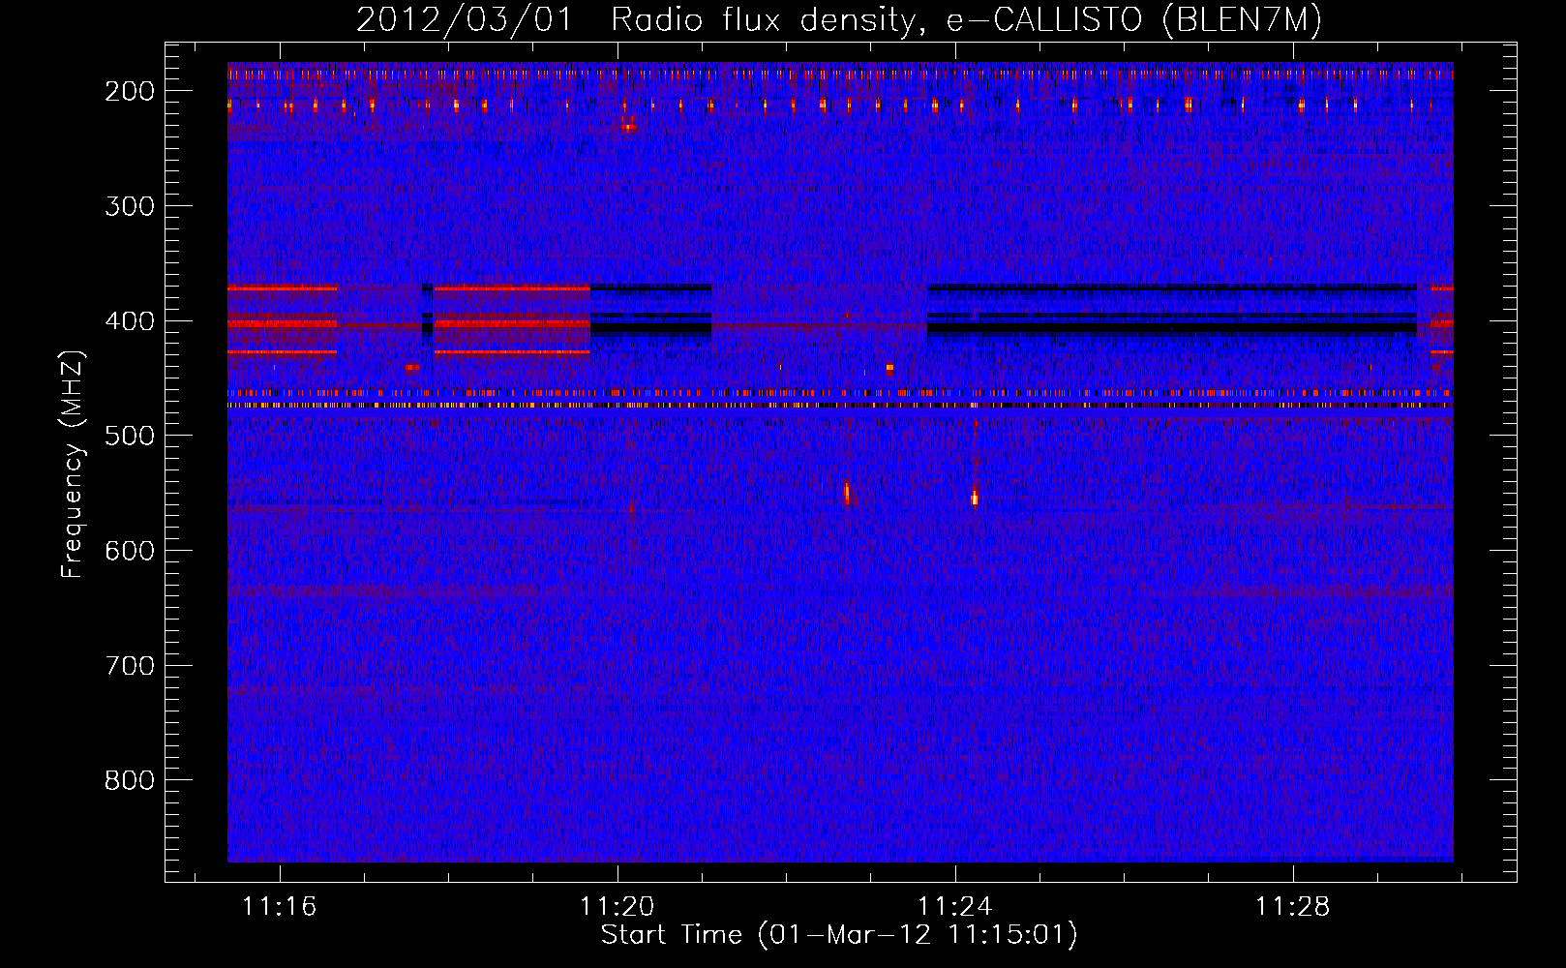Click the 11:28 time tick label

(x=1293, y=907)
